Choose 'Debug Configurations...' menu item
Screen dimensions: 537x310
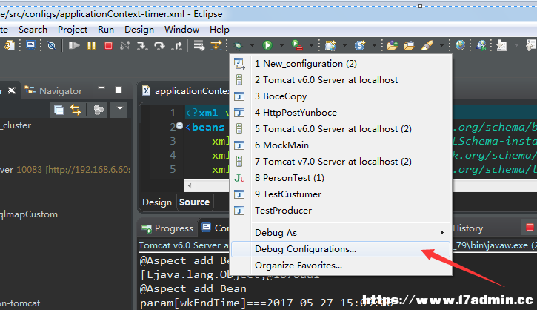[x=341, y=249]
